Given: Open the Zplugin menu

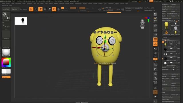Looking at the screenshot, I should [117, 3].
